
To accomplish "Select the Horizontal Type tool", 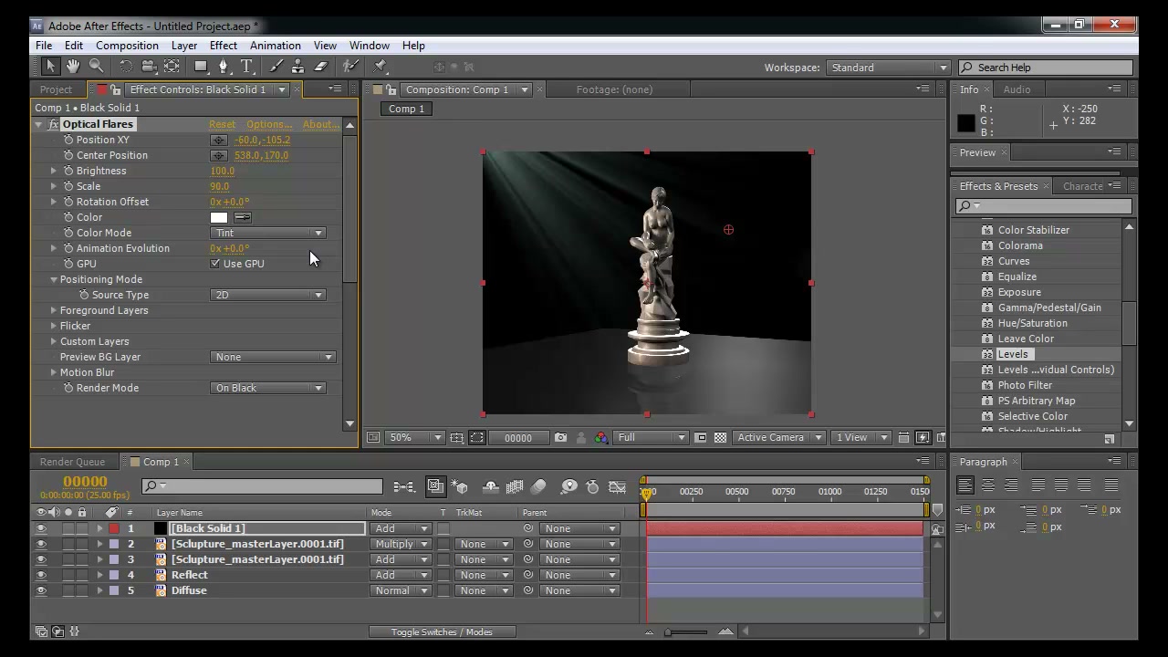I will [x=246, y=67].
